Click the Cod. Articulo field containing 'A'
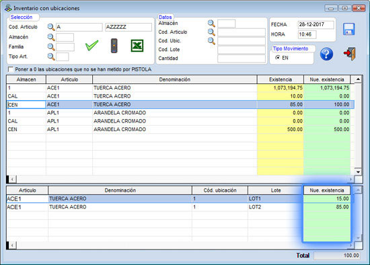This screenshot has height=265, width=370. [79, 27]
